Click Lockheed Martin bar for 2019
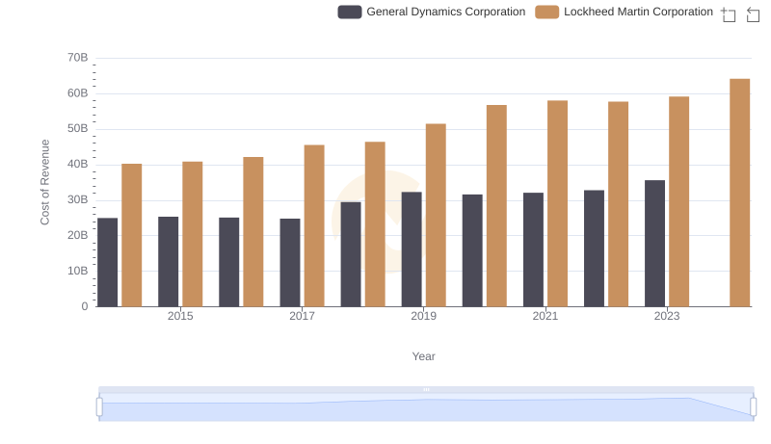771x444 pixels. tap(436, 215)
